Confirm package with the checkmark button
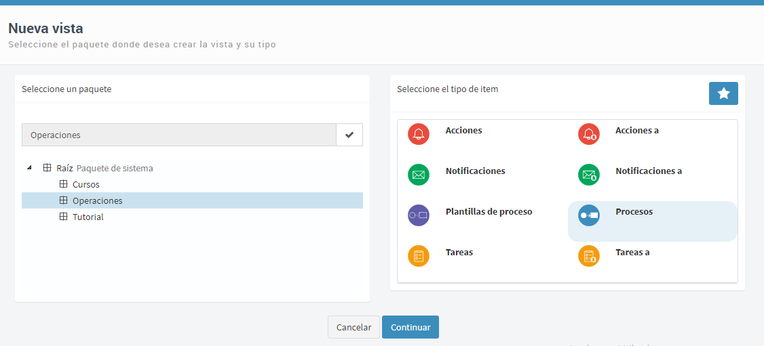The image size is (764, 346). tap(349, 135)
